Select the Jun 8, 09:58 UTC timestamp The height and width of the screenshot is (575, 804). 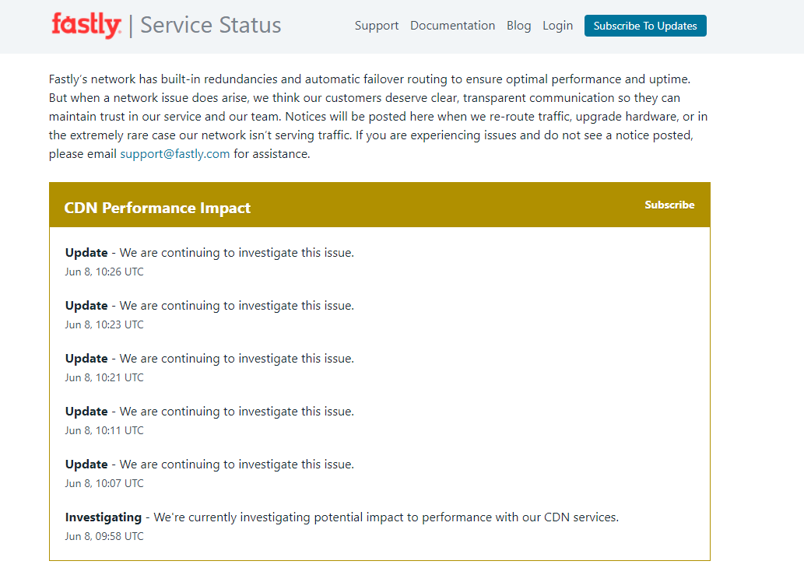104,536
